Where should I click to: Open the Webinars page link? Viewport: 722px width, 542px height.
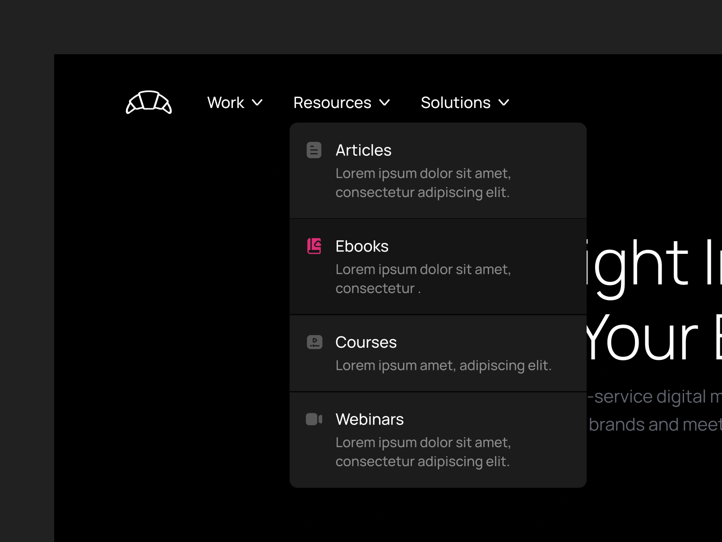click(x=370, y=419)
